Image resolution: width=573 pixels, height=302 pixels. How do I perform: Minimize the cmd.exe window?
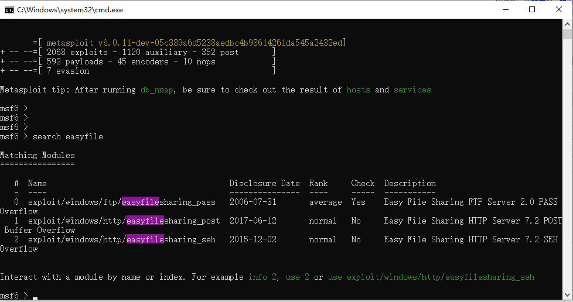(506, 10)
